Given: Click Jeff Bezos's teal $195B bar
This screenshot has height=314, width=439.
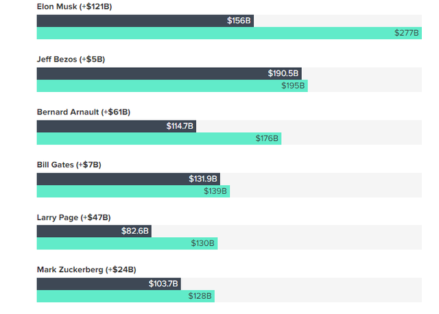Looking at the screenshot, I should click(171, 86).
